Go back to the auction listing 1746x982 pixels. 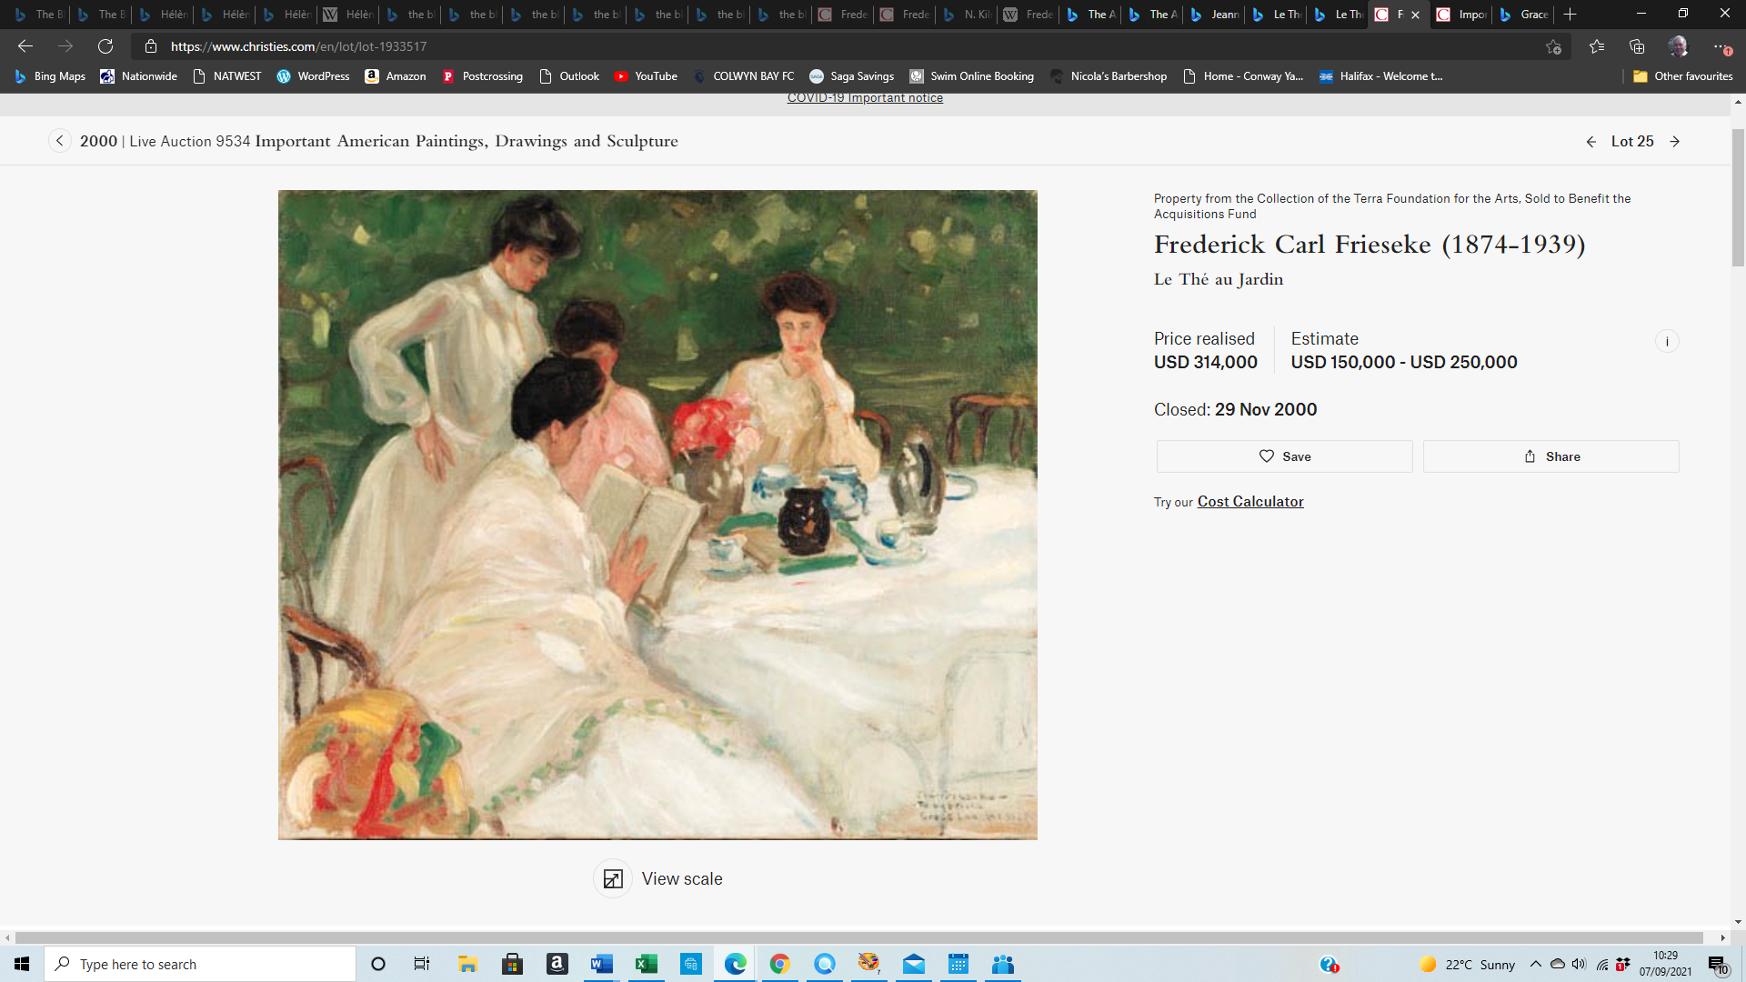click(60, 141)
